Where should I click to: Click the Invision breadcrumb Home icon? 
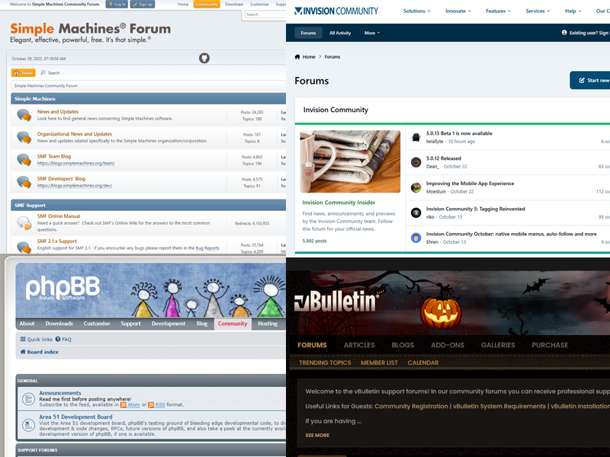[297, 56]
